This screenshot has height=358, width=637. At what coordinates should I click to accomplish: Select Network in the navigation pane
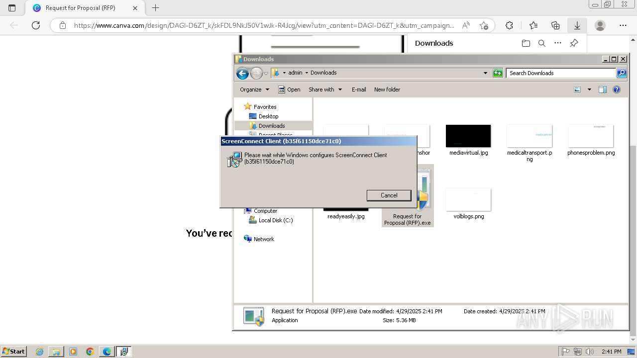tap(264, 239)
